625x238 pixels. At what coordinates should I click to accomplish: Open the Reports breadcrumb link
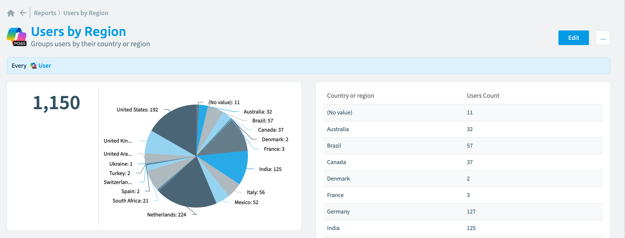click(45, 13)
